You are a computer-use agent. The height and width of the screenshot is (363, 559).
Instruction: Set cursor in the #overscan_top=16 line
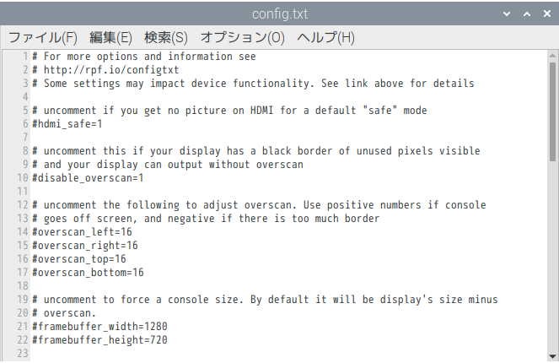79,259
